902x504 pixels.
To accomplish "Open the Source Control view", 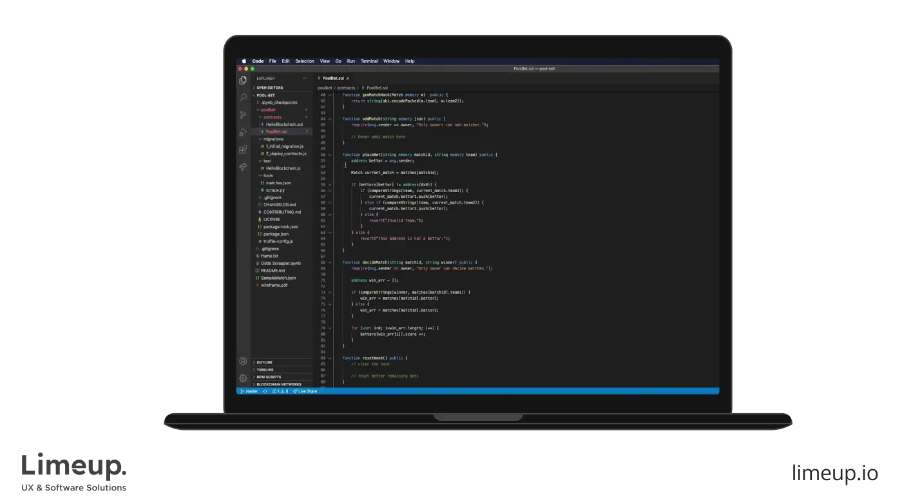I will click(x=243, y=115).
